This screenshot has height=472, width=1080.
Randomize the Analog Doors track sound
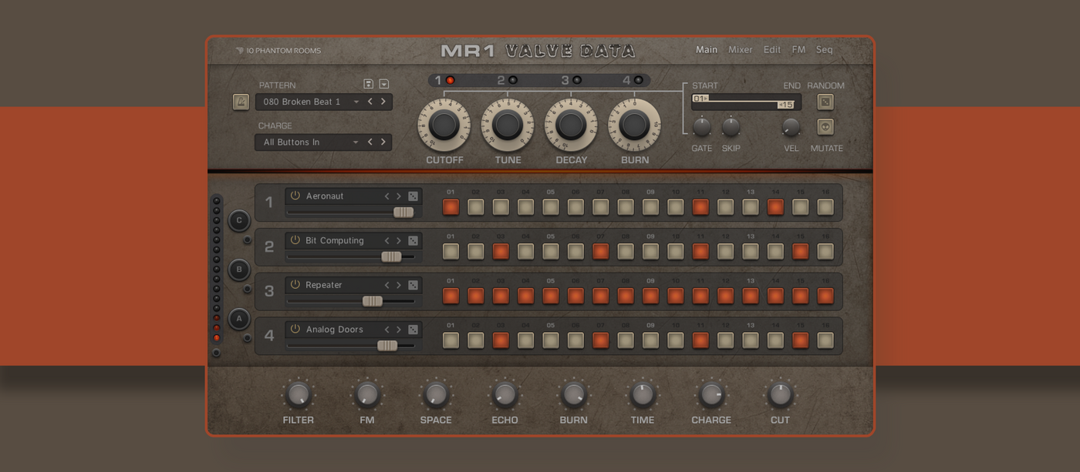coord(413,330)
